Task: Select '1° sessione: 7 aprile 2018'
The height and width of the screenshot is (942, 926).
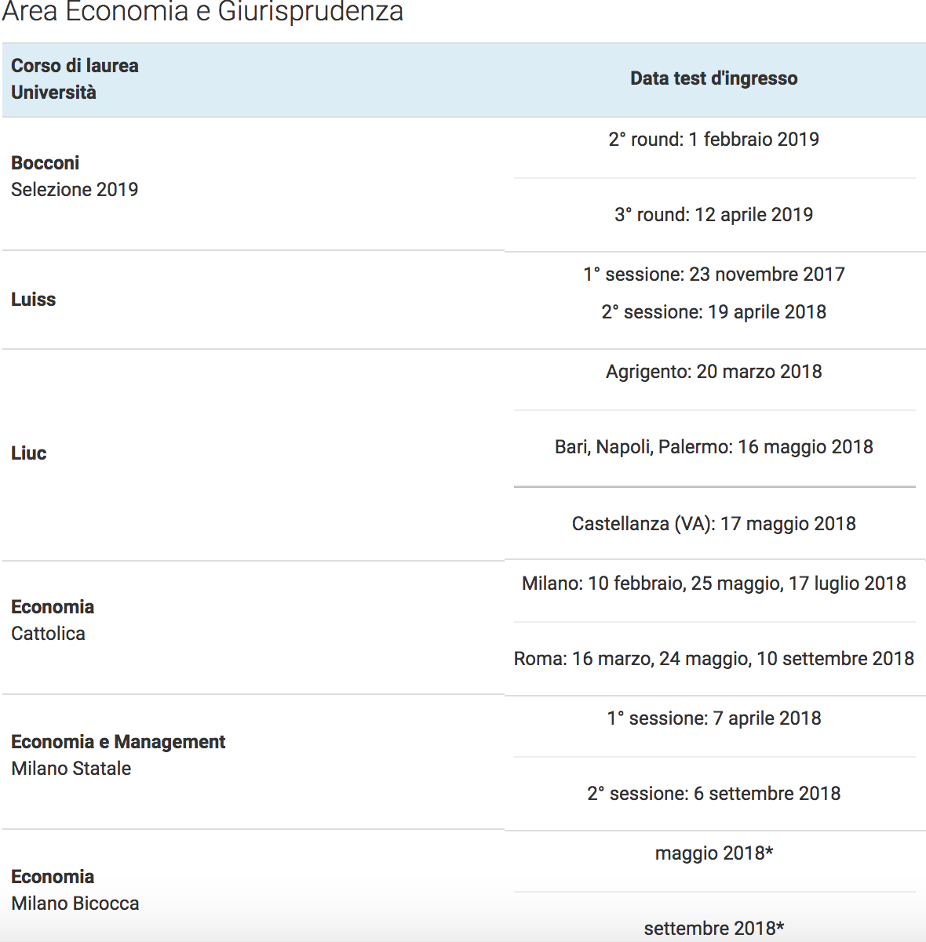Action: [714, 718]
